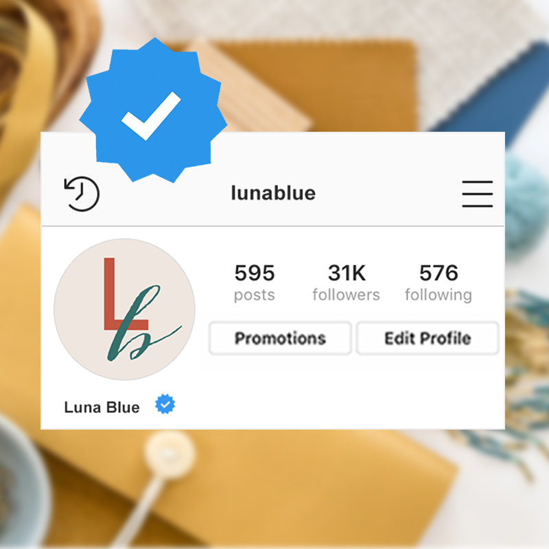Click the lunablue username header
This screenshot has width=549, height=549.
tap(273, 193)
